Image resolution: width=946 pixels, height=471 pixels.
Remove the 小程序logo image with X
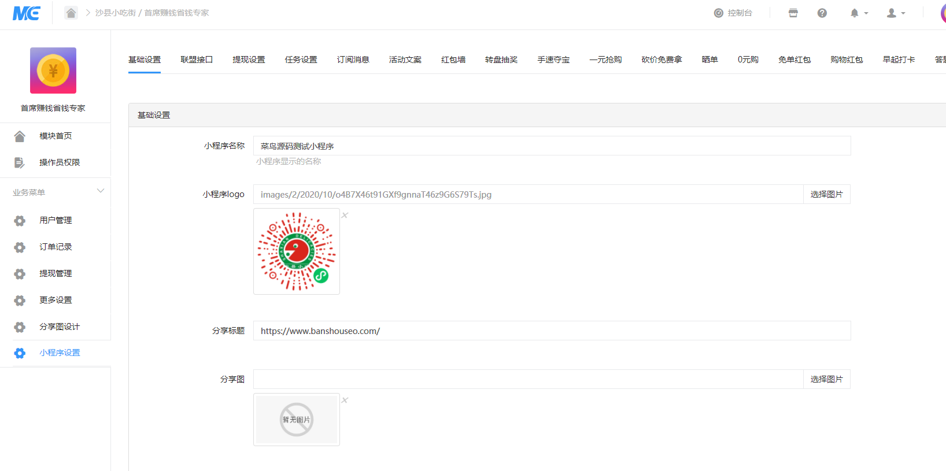click(345, 216)
